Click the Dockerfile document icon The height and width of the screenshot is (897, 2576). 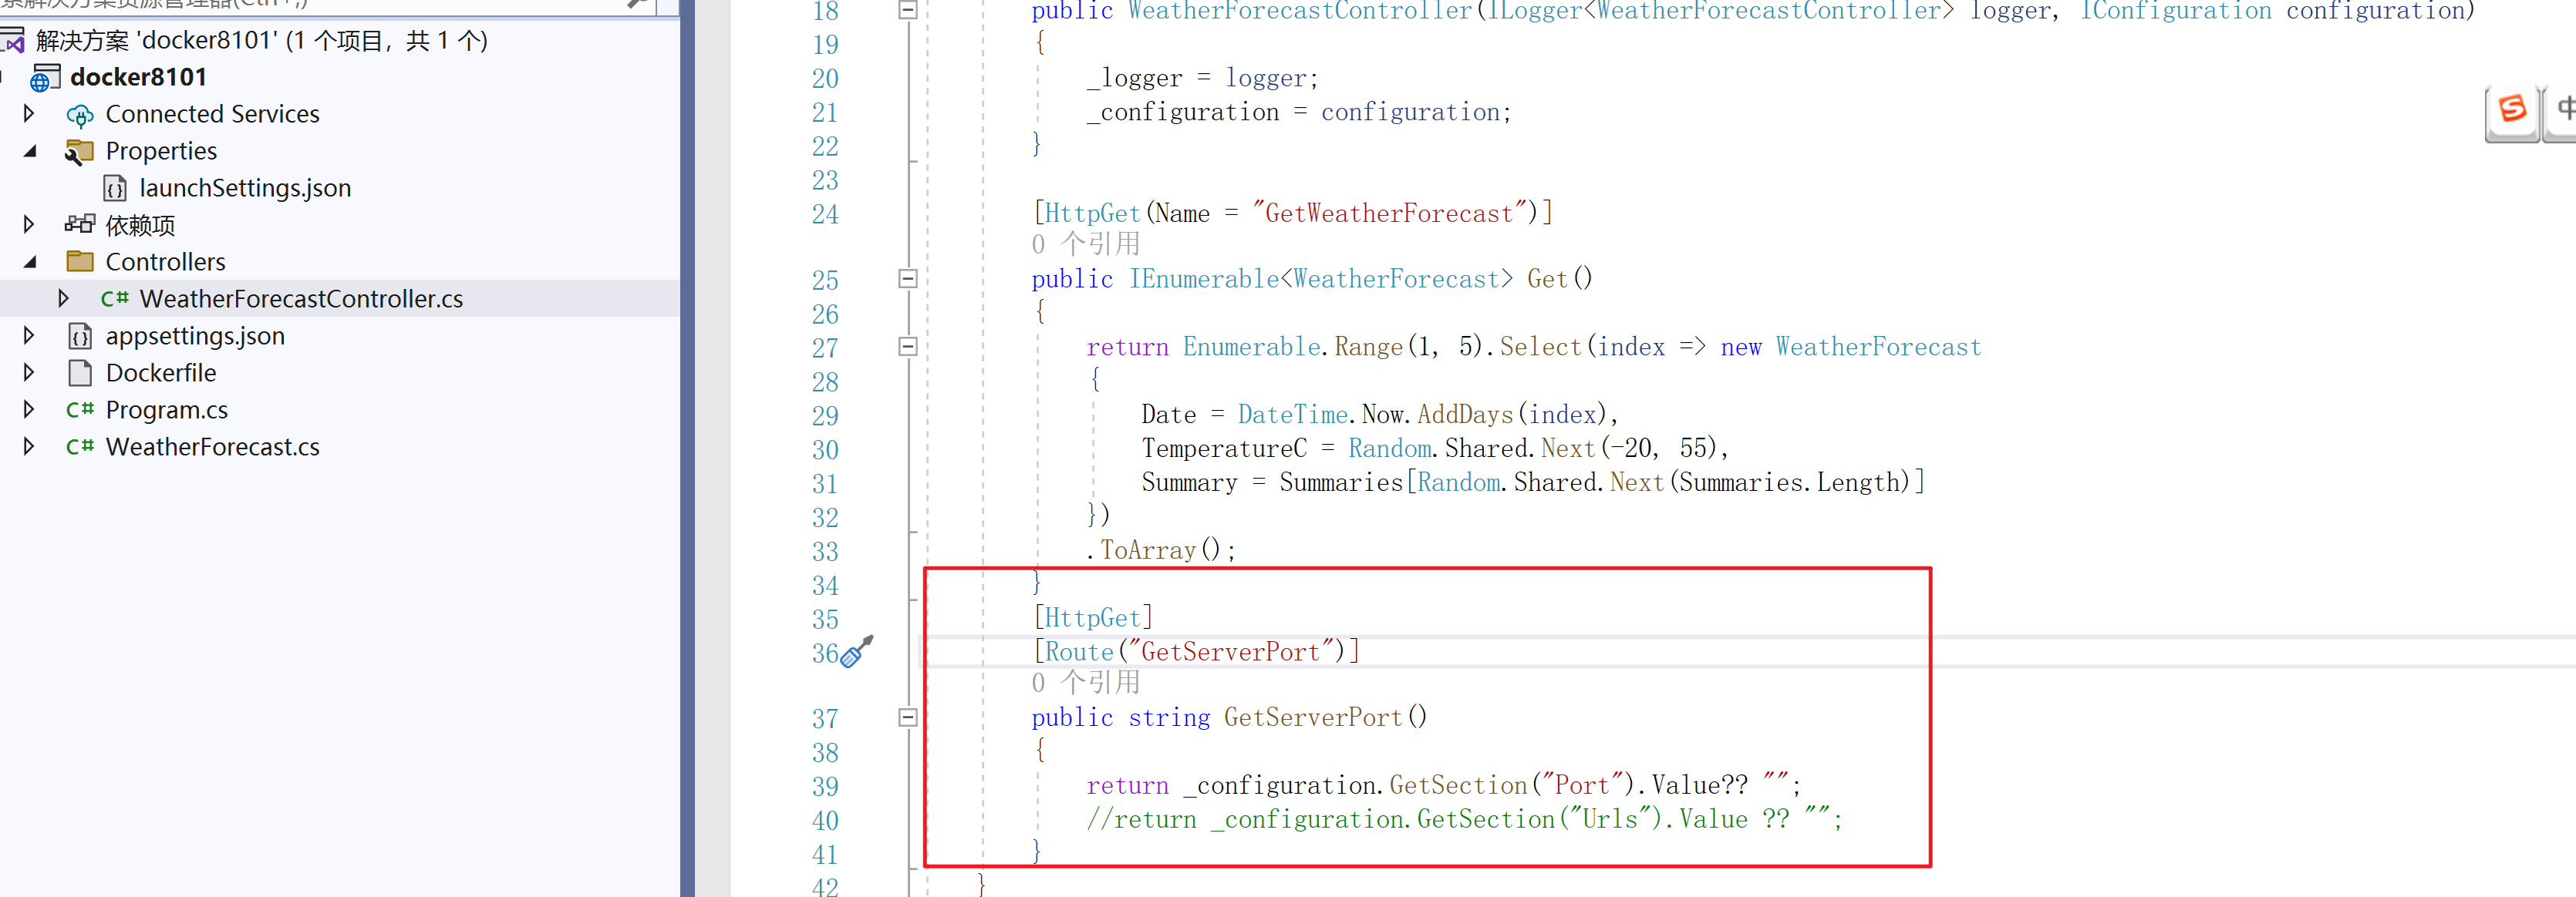coord(80,374)
